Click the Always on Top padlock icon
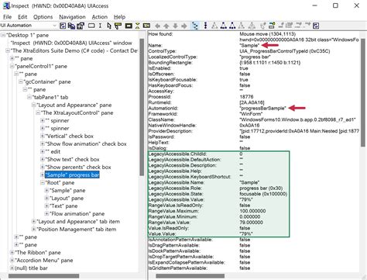This screenshot has height=280, width=367. pyautogui.click(x=81, y=26)
